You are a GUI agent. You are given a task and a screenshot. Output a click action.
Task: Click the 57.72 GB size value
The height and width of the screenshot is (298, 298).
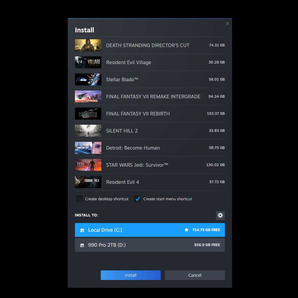(217, 182)
